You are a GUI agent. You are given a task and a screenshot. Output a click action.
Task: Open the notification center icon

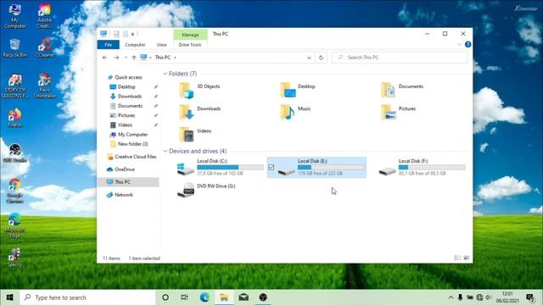click(x=530, y=297)
